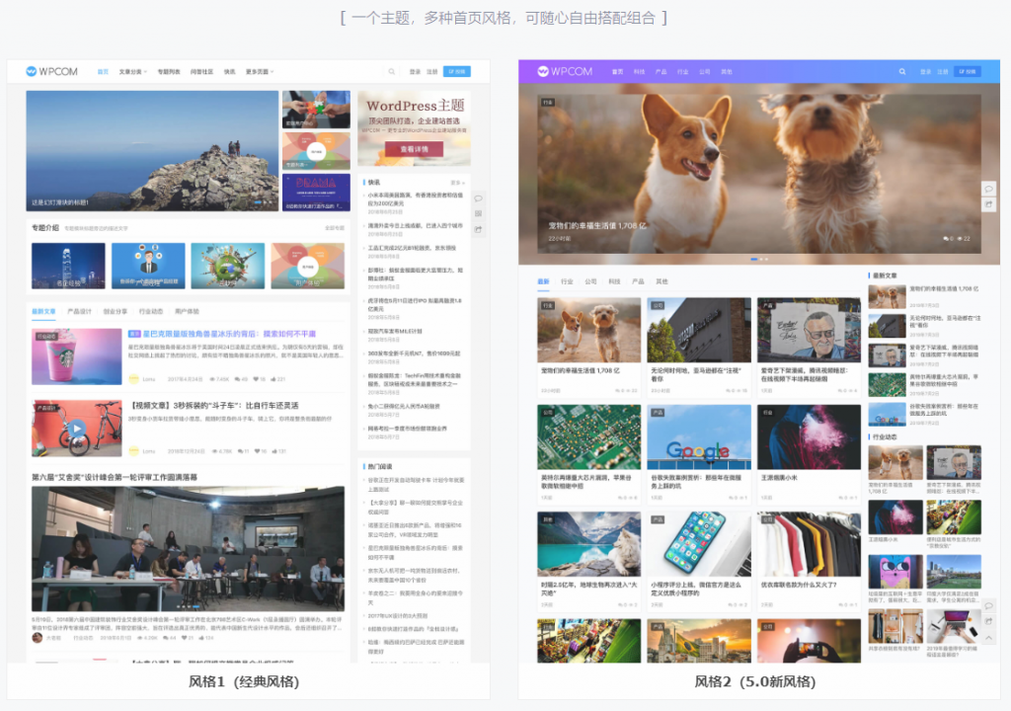Expand 更多页面 dropdown in Style 1 nav
The height and width of the screenshot is (711, 1011).
pyautogui.click(x=260, y=72)
